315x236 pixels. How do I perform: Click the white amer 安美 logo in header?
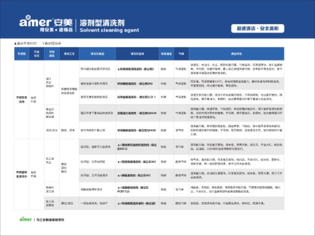[x=46, y=24]
